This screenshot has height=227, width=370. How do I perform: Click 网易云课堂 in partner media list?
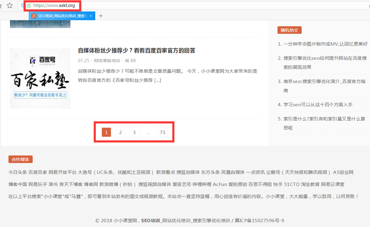coord(333,184)
